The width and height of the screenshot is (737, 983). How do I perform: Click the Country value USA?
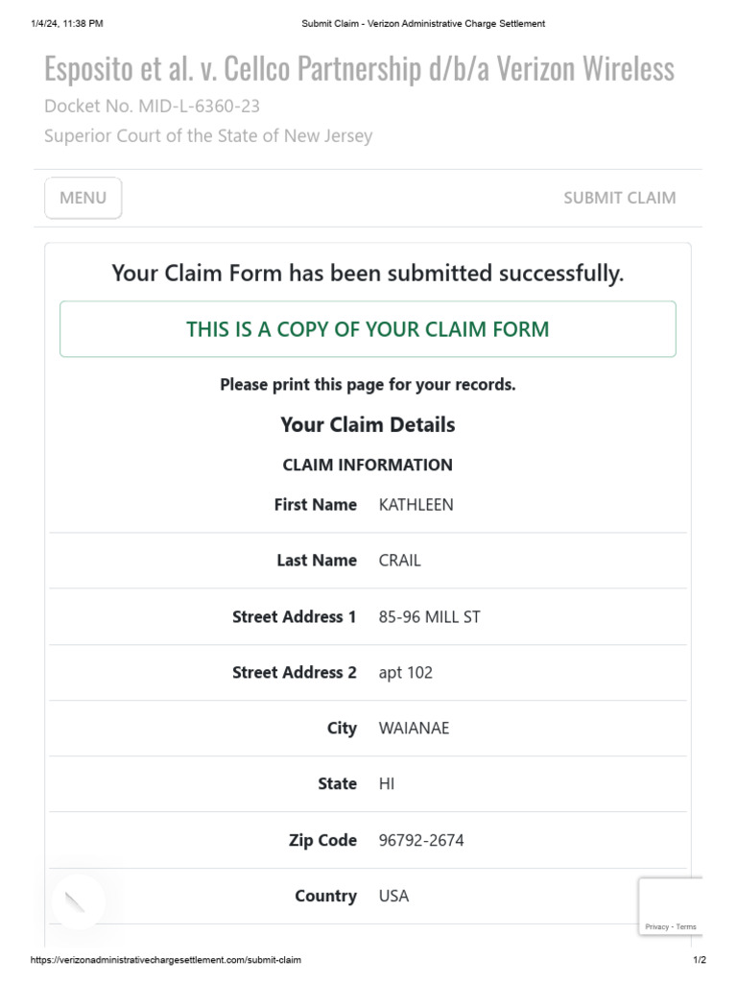tap(393, 896)
